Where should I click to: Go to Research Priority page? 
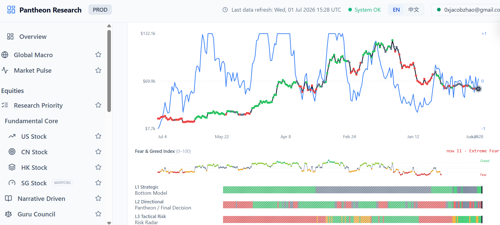[x=38, y=105]
